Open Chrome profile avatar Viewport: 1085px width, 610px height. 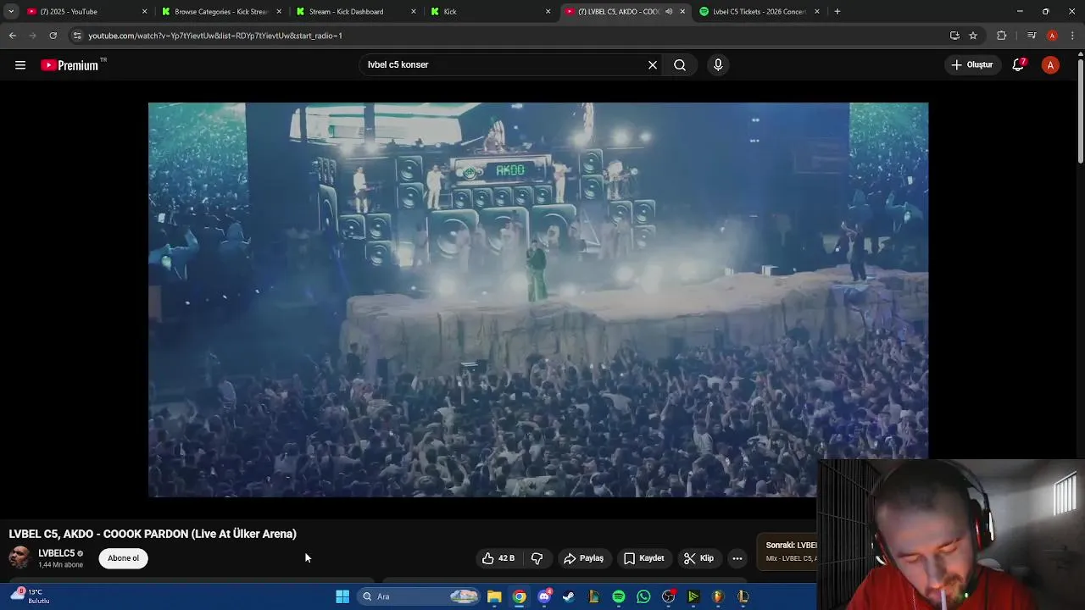click(x=1052, y=36)
